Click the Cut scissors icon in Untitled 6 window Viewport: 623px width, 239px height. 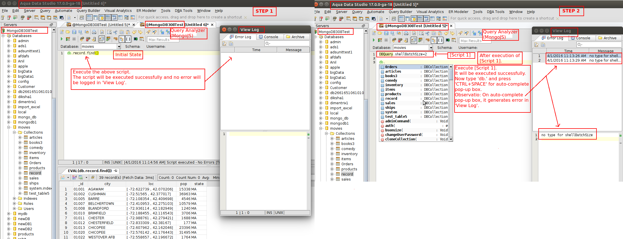point(115,32)
